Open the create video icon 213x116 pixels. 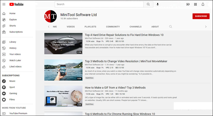click(188, 4)
